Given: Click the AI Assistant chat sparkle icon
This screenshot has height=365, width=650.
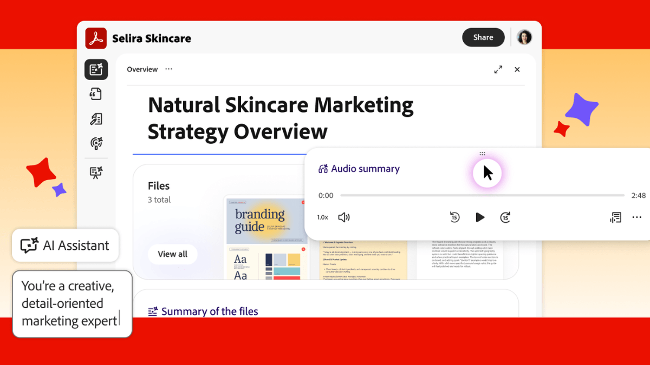Looking at the screenshot, I should [x=29, y=245].
